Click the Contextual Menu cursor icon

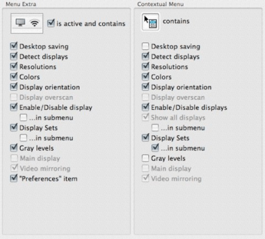(x=150, y=22)
